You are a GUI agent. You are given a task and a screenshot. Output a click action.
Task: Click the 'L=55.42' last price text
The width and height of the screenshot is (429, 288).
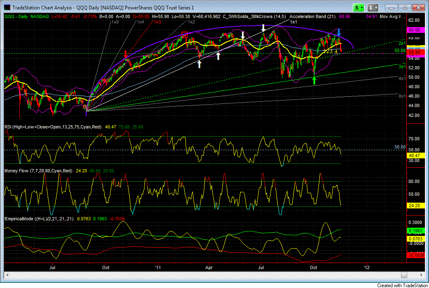pyautogui.click(x=60, y=16)
